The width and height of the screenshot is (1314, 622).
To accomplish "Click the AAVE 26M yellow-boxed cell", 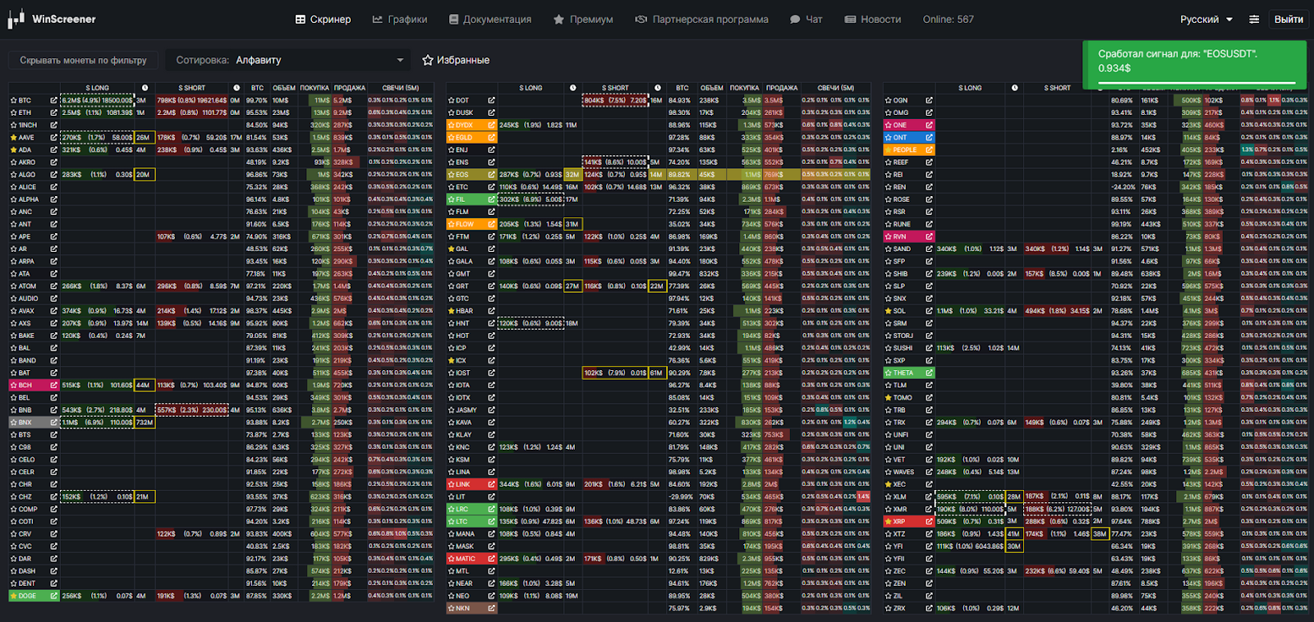I will (x=144, y=138).
